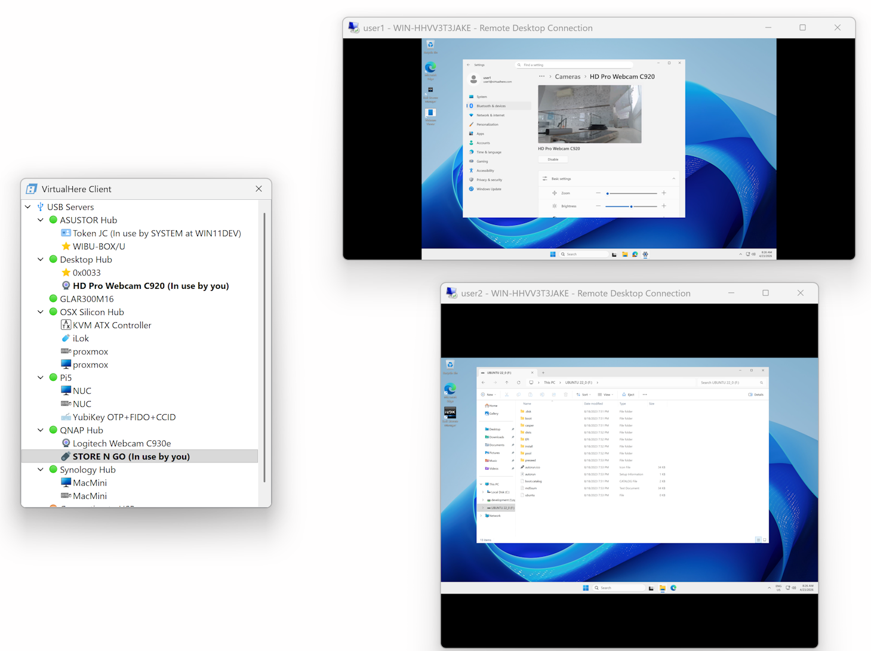Select Privacy & security in Settings sidebar

tap(489, 180)
